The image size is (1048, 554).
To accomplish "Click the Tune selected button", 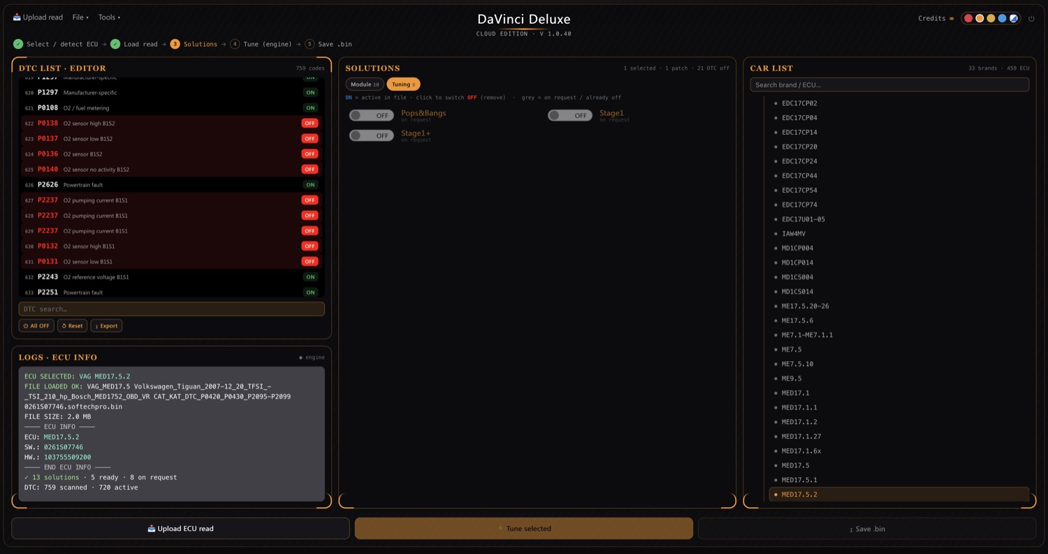I will pos(524,528).
